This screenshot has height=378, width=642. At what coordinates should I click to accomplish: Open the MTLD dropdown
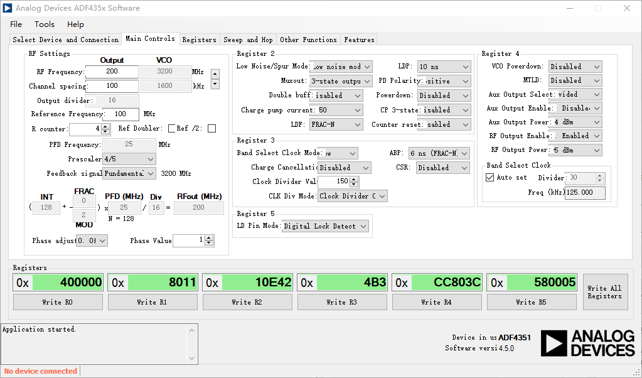575,80
